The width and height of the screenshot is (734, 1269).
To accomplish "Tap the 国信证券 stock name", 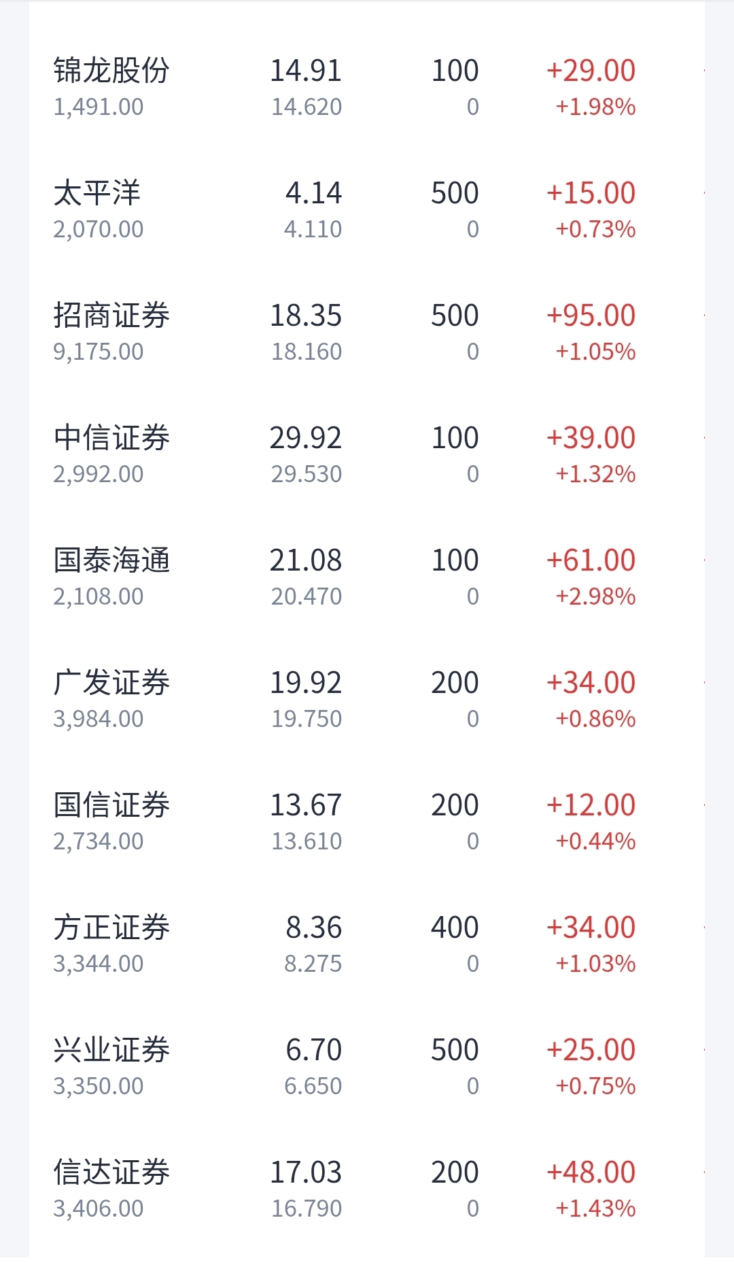I will click(111, 805).
